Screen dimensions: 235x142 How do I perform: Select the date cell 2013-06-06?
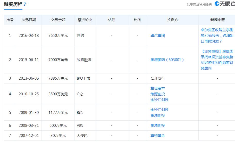pyautogui.click(x=29, y=78)
